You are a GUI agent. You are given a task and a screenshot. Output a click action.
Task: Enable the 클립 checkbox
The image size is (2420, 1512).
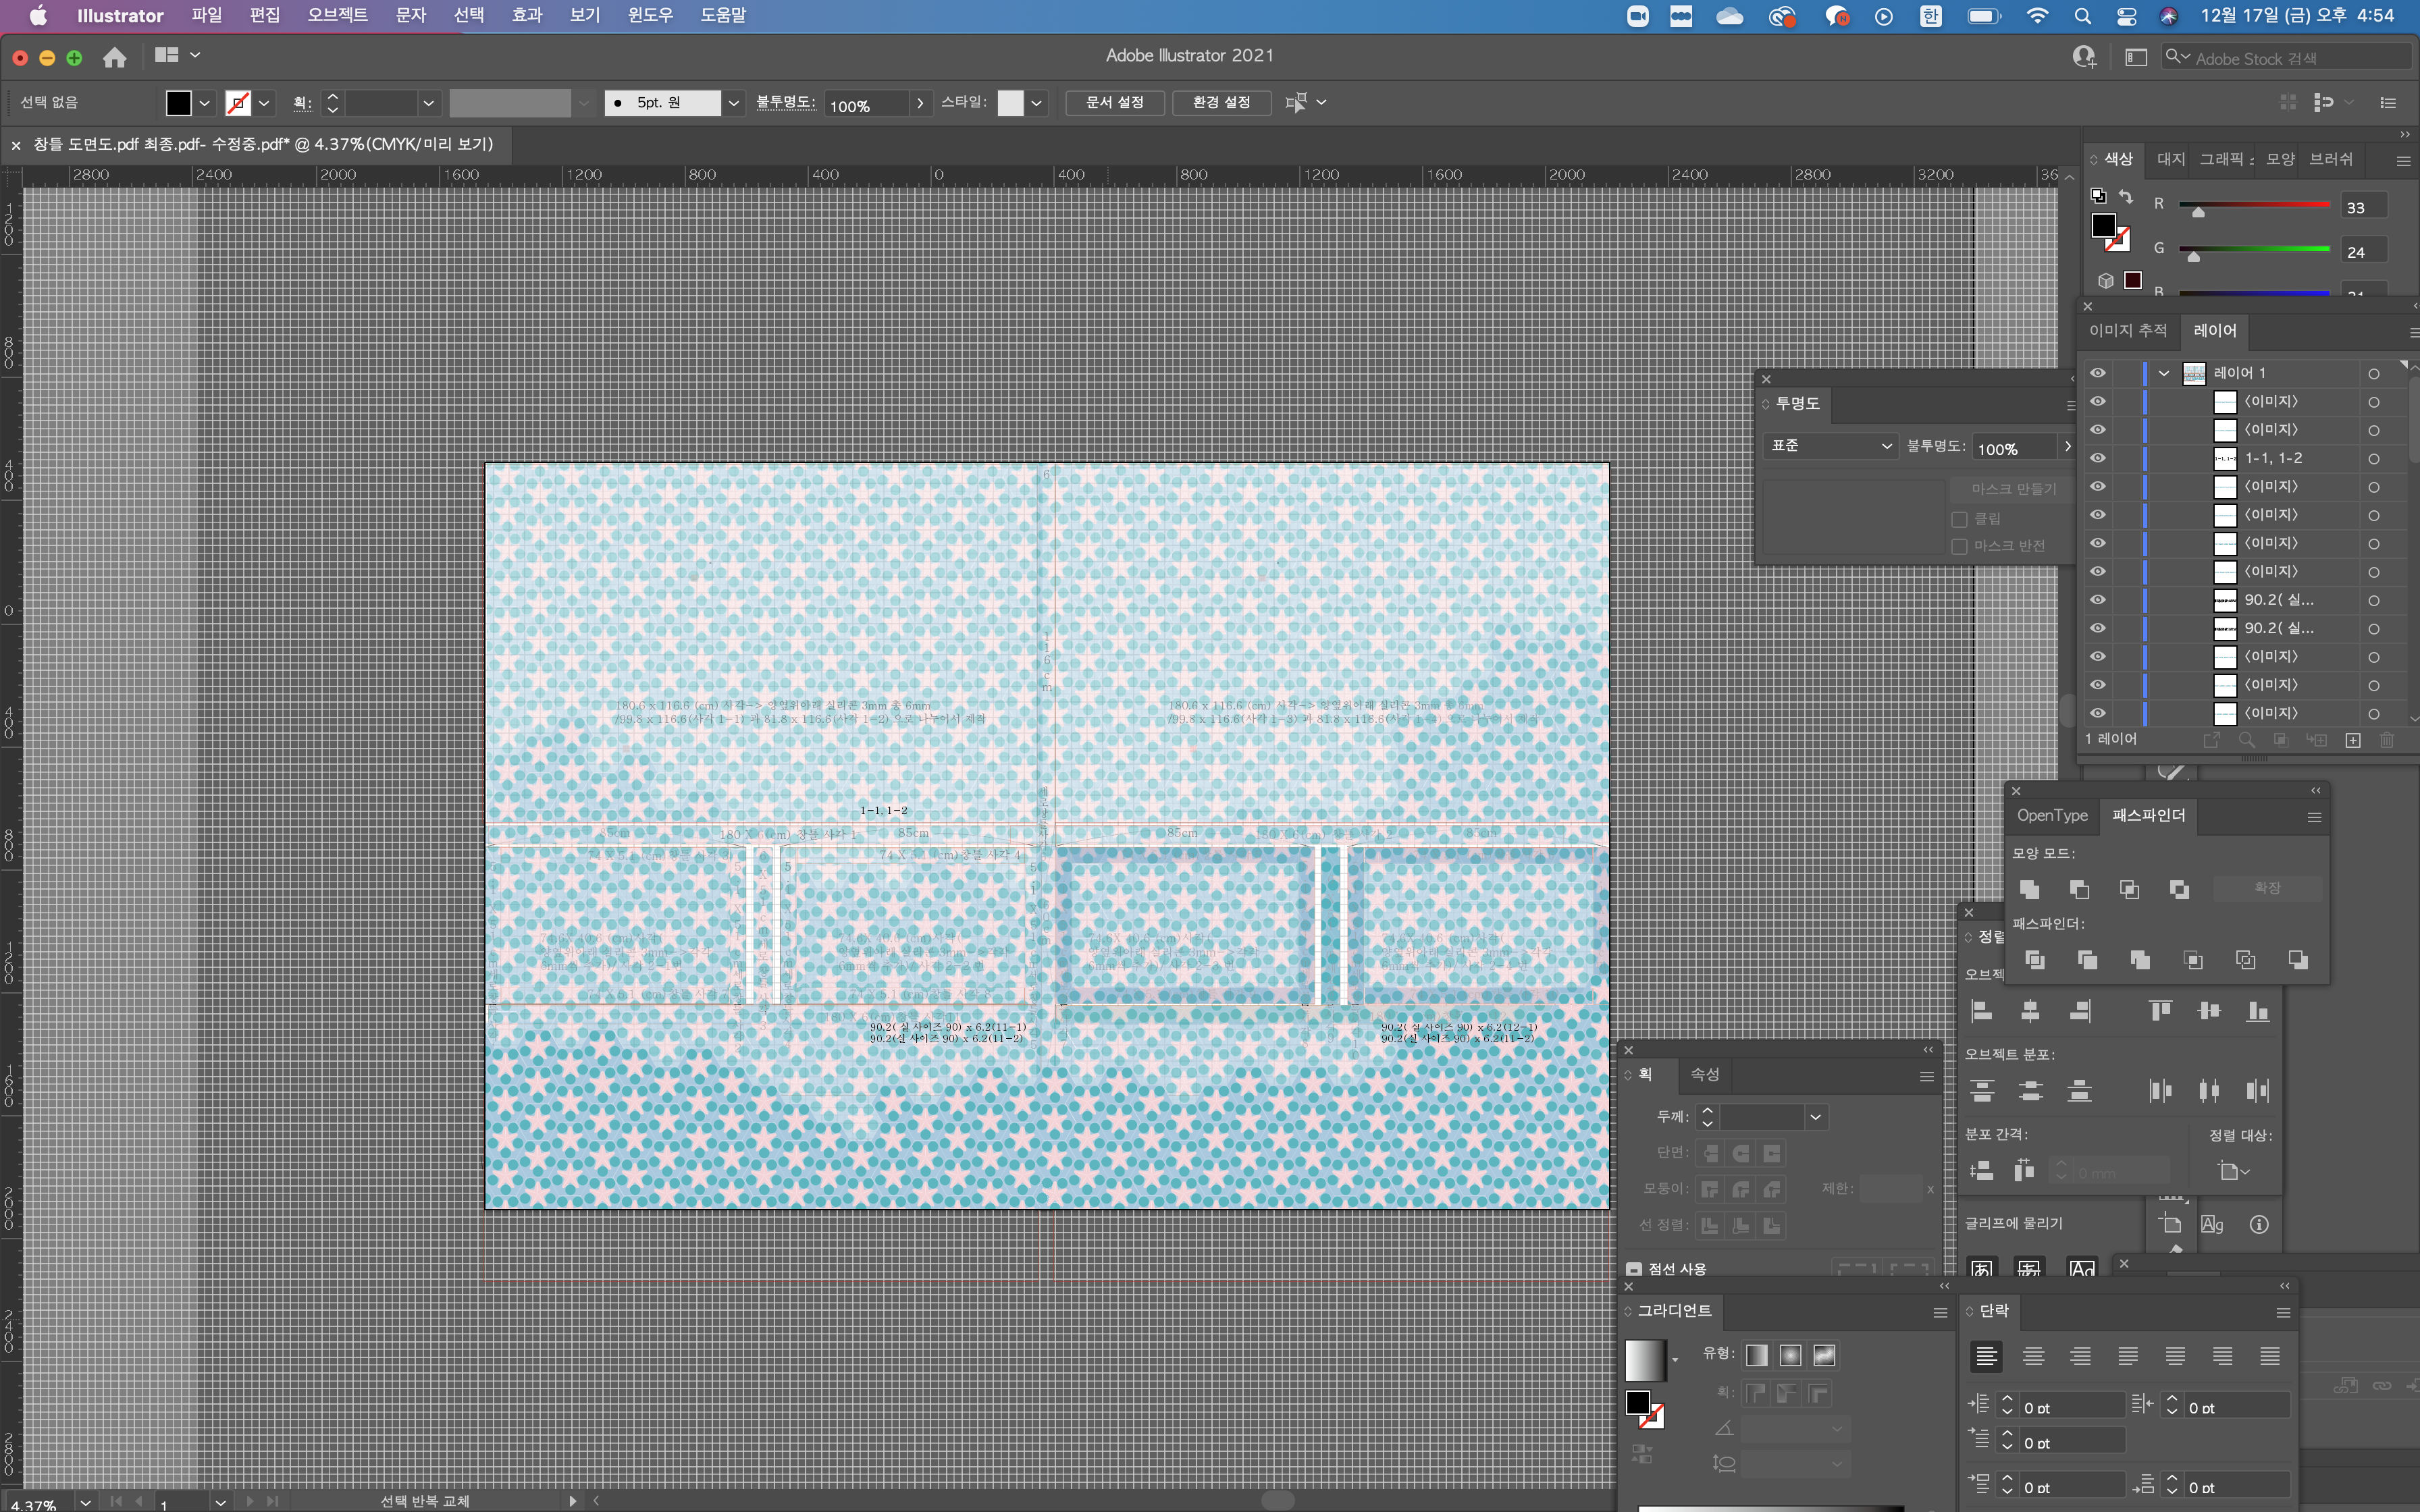[1960, 519]
